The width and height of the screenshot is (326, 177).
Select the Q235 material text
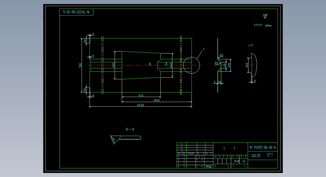[x=256, y=156]
